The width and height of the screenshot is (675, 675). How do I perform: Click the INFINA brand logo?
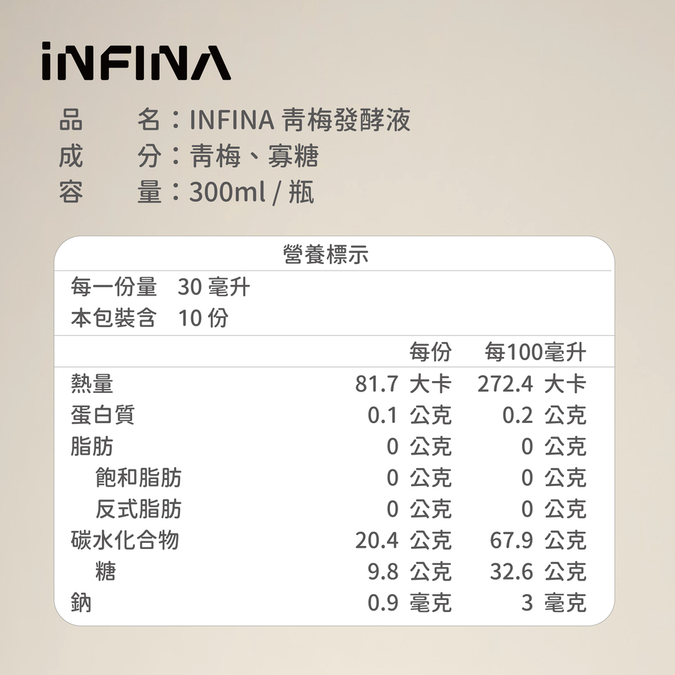click(136, 61)
